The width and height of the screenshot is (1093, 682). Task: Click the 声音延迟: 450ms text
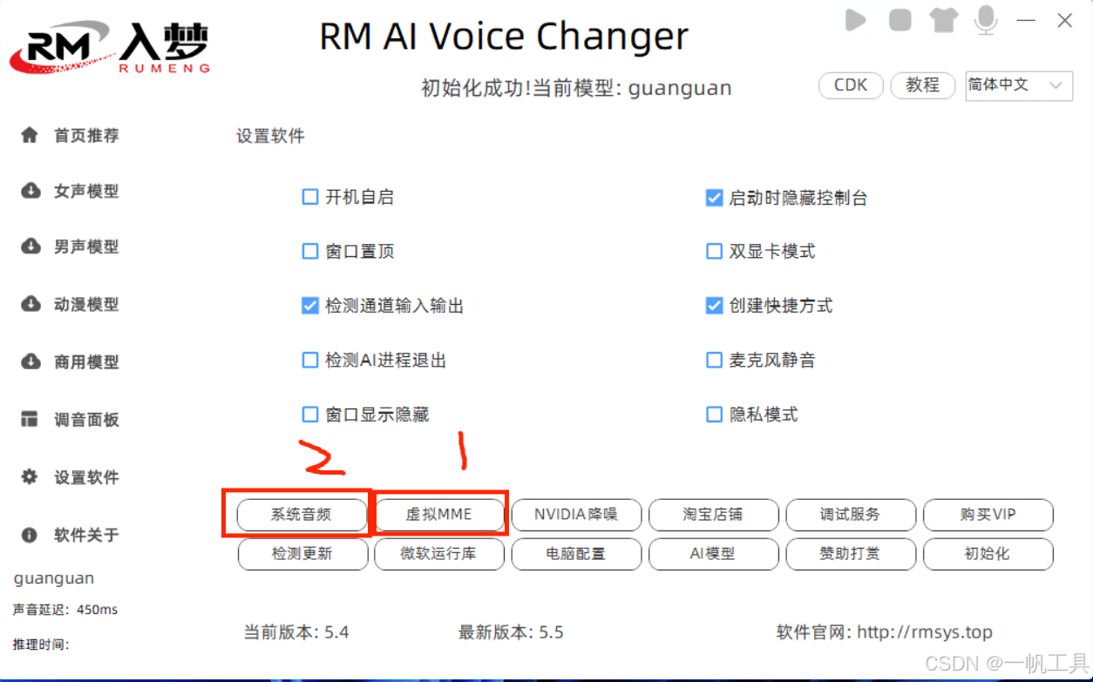(x=65, y=610)
